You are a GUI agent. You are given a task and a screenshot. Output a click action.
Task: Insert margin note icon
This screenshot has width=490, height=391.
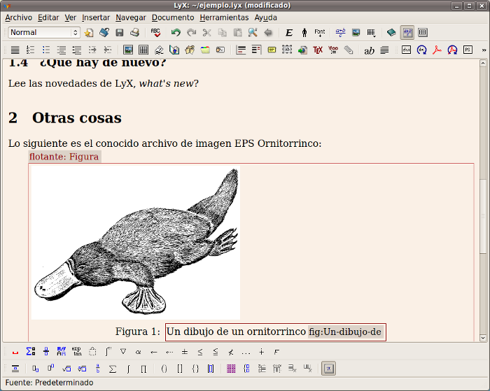(x=256, y=50)
